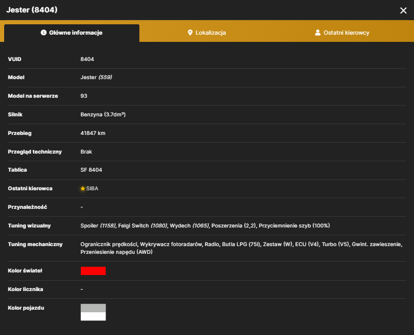Click the Model row label
Image resolution: width=414 pixels, height=335 pixels.
pyautogui.click(x=16, y=78)
